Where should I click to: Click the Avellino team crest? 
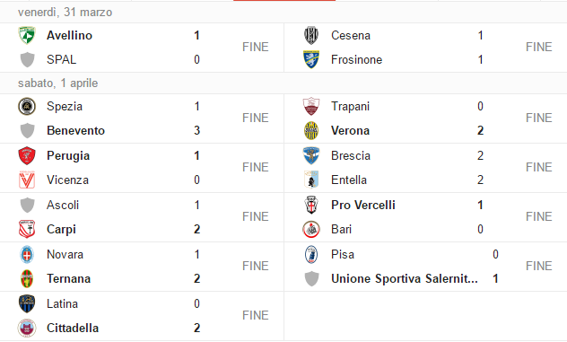click(x=27, y=35)
